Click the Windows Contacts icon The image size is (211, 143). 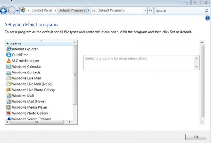click(x=9, y=72)
